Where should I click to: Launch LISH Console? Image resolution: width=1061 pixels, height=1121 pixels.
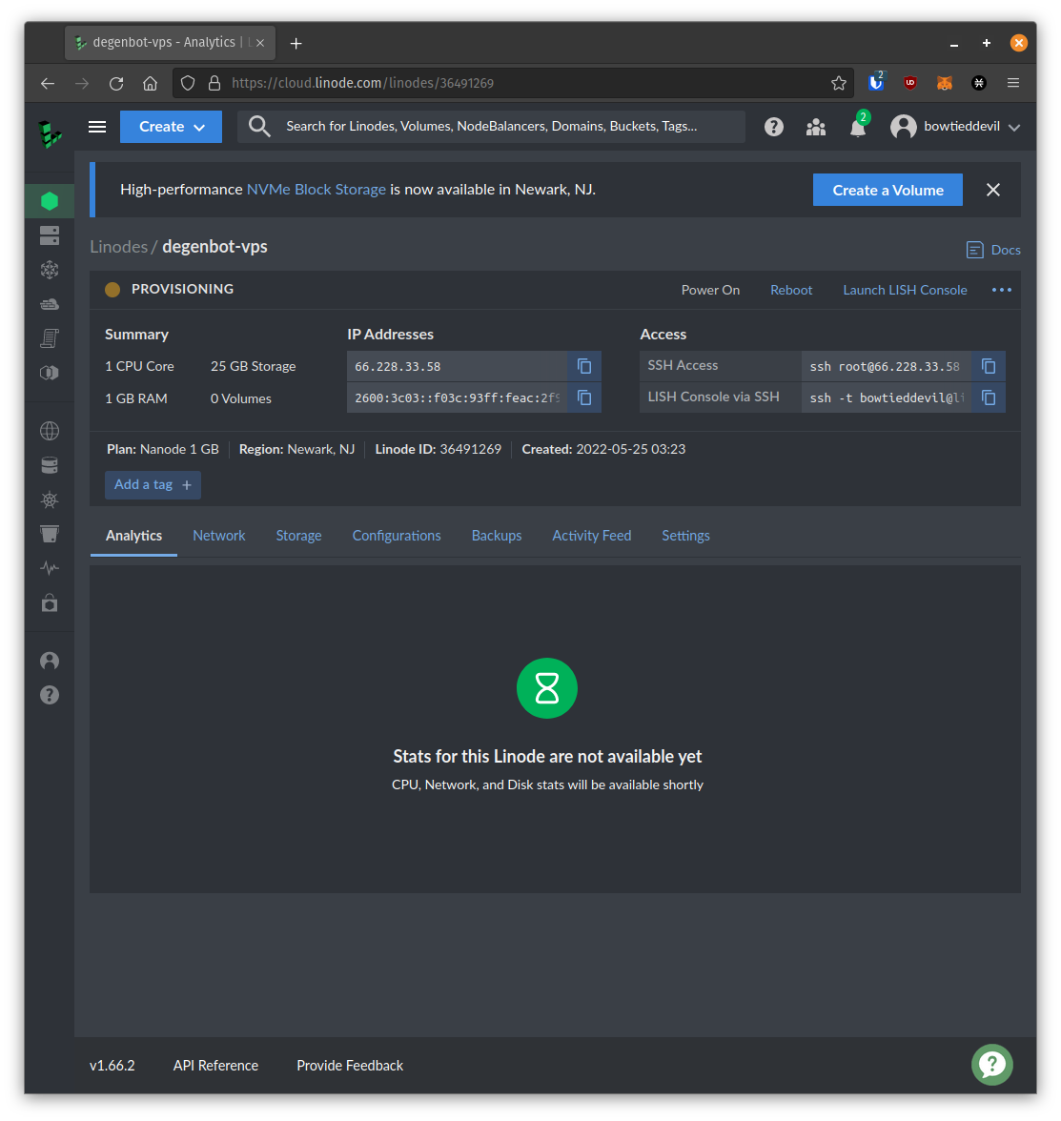pyautogui.click(x=906, y=290)
